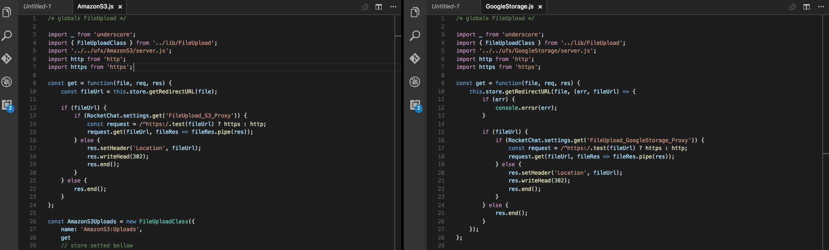This screenshot has width=829, height=250.
Task: Open Debug view in the left window's activity bar
Action: coord(7,82)
